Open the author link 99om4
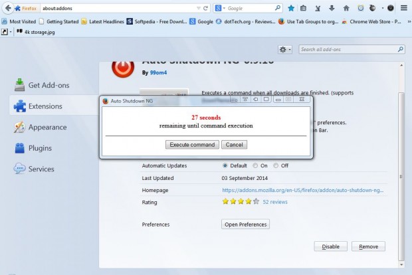 (x=158, y=73)
